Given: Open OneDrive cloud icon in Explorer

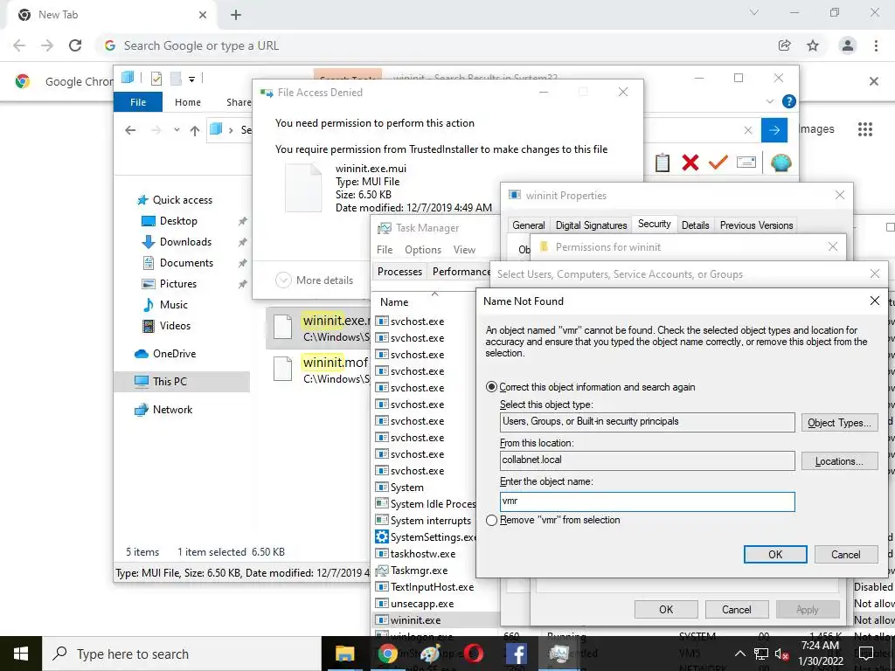Looking at the screenshot, I should [x=142, y=354].
